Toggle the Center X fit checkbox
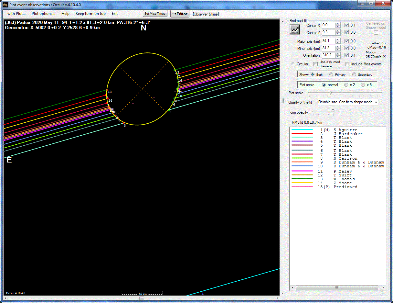The image size is (393, 303). [x=346, y=25]
